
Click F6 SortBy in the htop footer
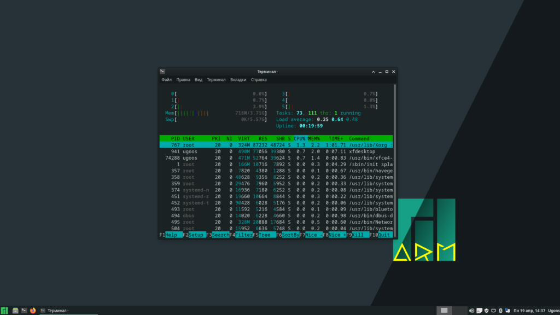click(290, 235)
